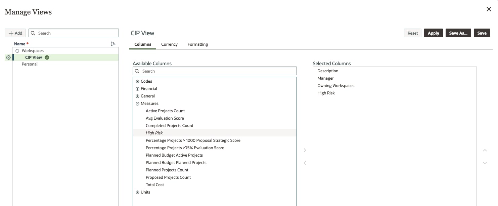Move selected column down with arrow
Image resolution: width=498 pixels, height=206 pixels.
[485, 163]
